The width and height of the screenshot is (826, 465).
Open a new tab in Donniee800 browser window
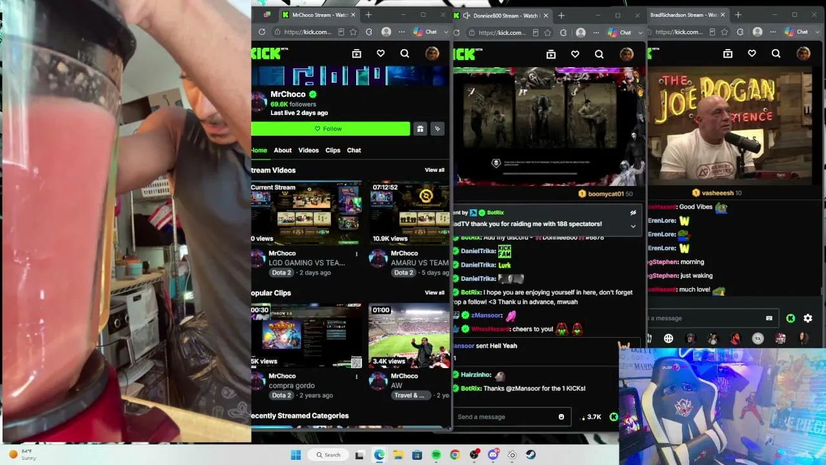coord(561,15)
